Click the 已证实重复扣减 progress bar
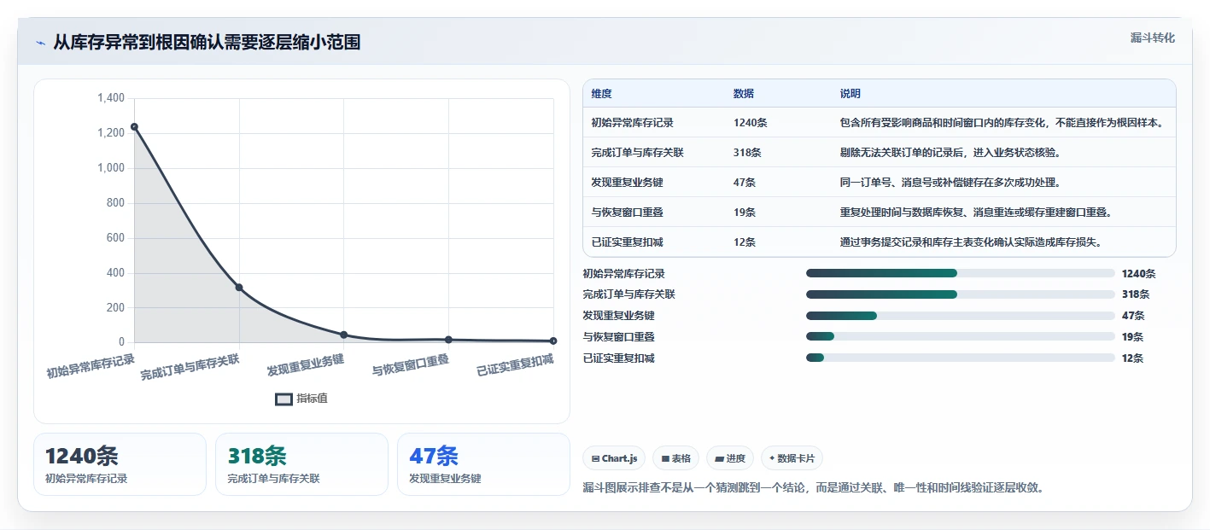 961,358
